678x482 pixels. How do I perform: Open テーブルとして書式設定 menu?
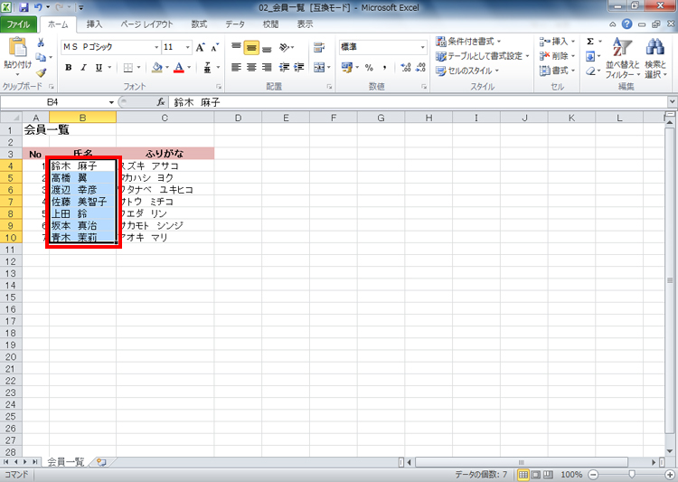[483, 56]
